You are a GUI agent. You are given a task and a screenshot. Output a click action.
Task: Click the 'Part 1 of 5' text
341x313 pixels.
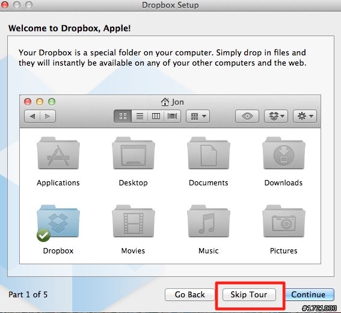(28, 294)
